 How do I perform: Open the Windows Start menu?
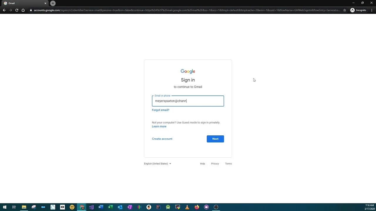(x=4, y=207)
